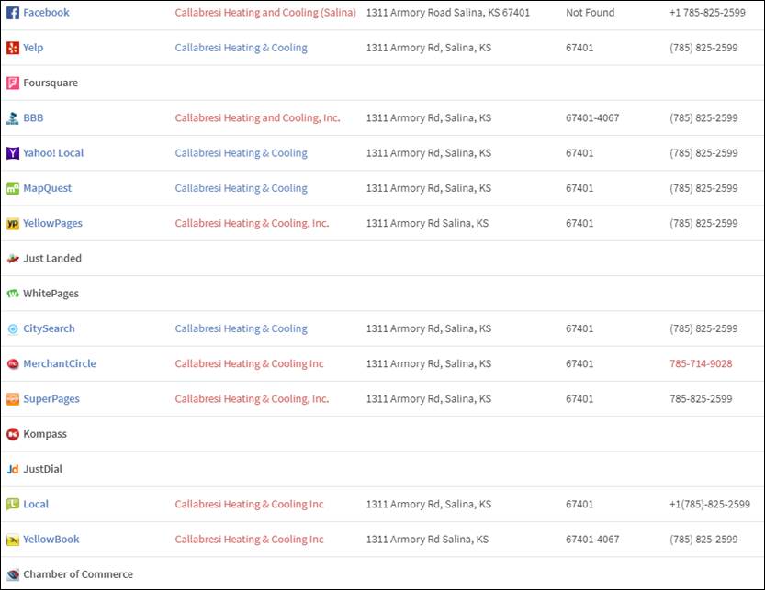The image size is (765, 590).
Task: Select BBB zip code 67401-4067
Action: pos(592,118)
